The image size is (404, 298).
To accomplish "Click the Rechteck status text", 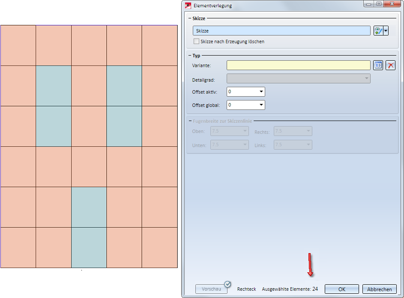I will [x=247, y=289].
